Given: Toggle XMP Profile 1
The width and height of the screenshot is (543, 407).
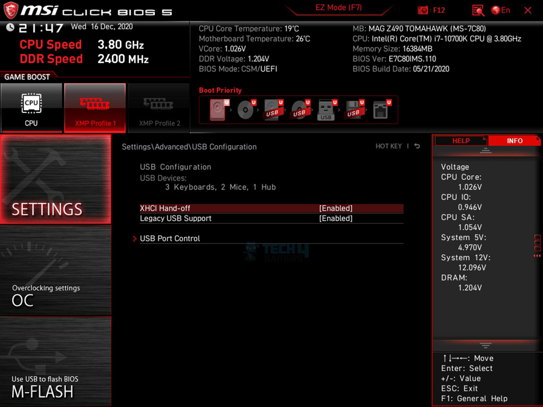Looking at the screenshot, I should 95,108.
